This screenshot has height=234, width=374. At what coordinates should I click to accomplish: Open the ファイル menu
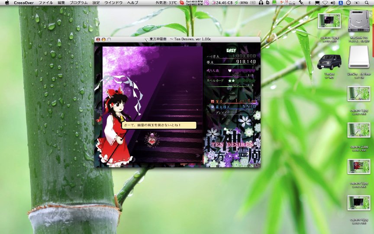tap(45, 3)
